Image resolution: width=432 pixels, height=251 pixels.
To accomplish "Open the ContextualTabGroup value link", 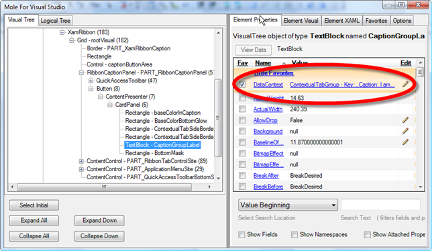I will (x=342, y=85).
